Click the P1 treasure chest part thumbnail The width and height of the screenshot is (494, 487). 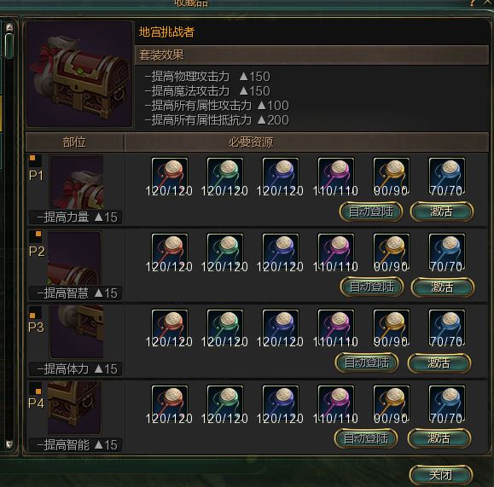tap(77, 183)
